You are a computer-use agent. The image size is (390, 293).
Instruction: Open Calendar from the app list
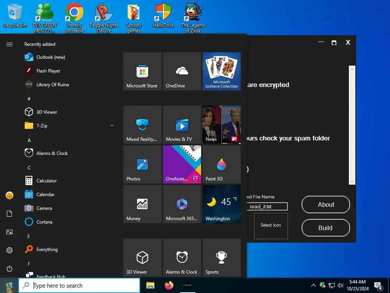tap(70, 194)
